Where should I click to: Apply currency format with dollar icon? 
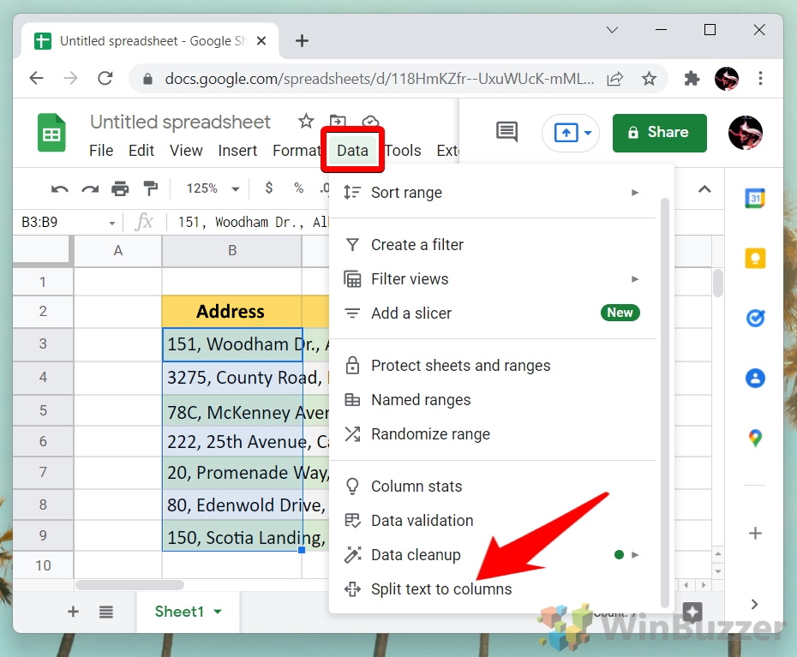tap(269, 188)
